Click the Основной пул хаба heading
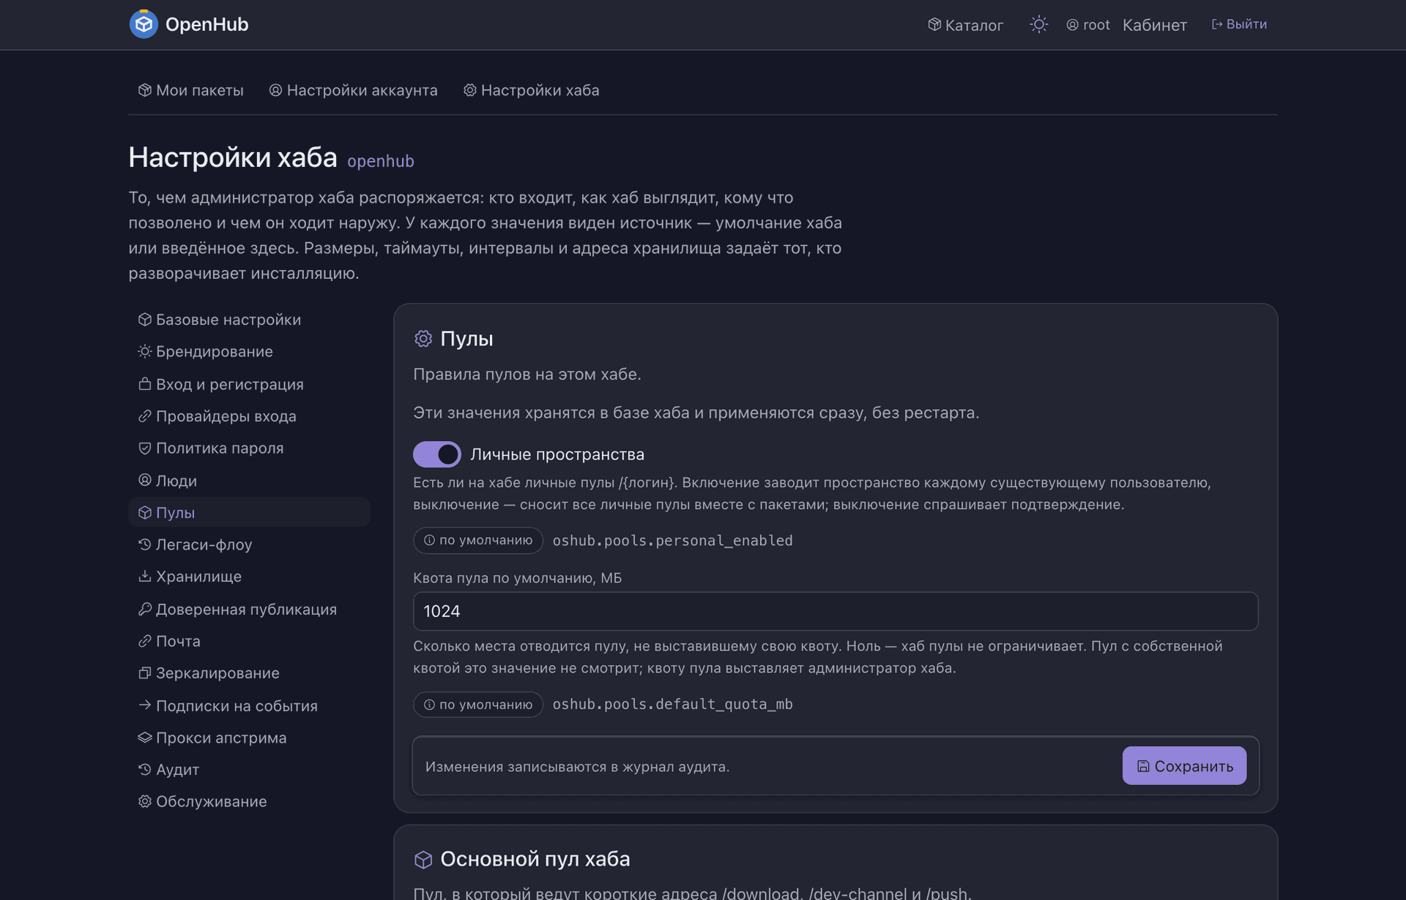This screenshot has height=900, width=1406. (535, 859)
